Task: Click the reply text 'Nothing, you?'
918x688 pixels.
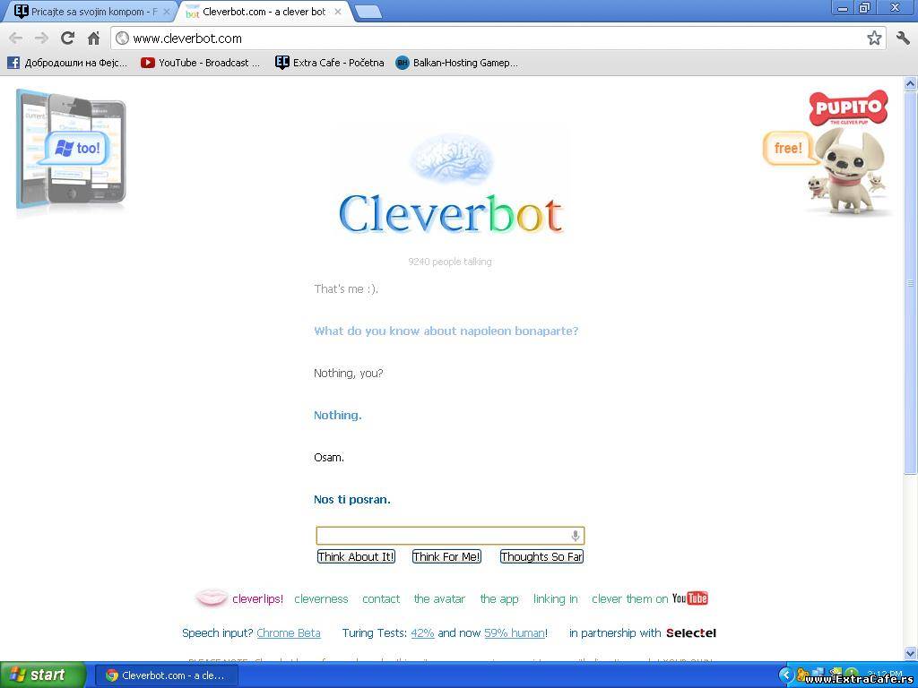Action: [x=349, y=374]
